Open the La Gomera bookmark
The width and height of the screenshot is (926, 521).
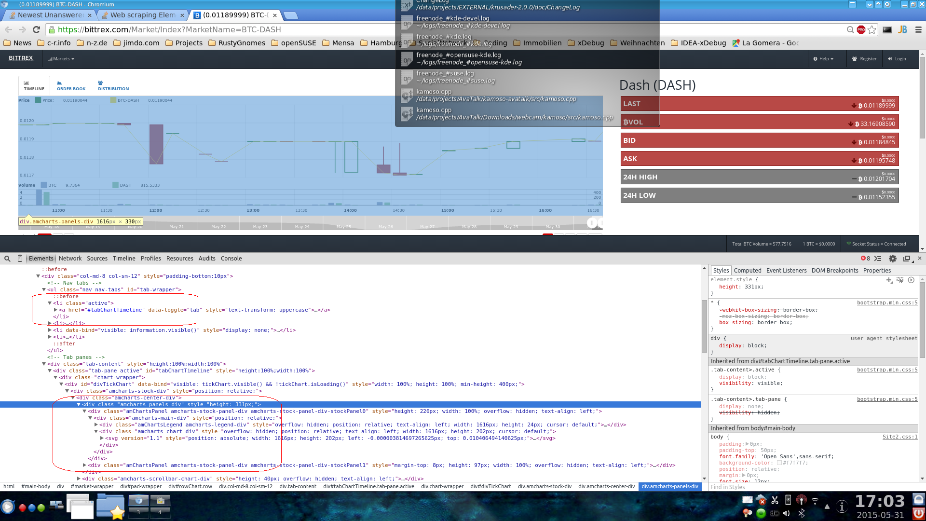tap(765, 43)
